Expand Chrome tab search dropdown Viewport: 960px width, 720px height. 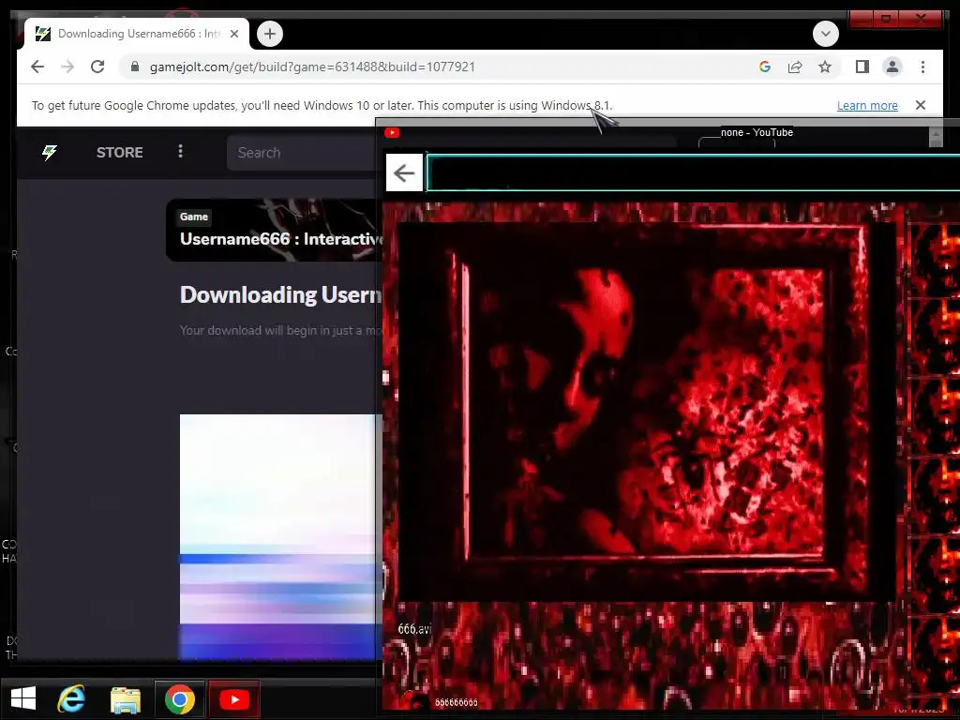pos(825,34)
